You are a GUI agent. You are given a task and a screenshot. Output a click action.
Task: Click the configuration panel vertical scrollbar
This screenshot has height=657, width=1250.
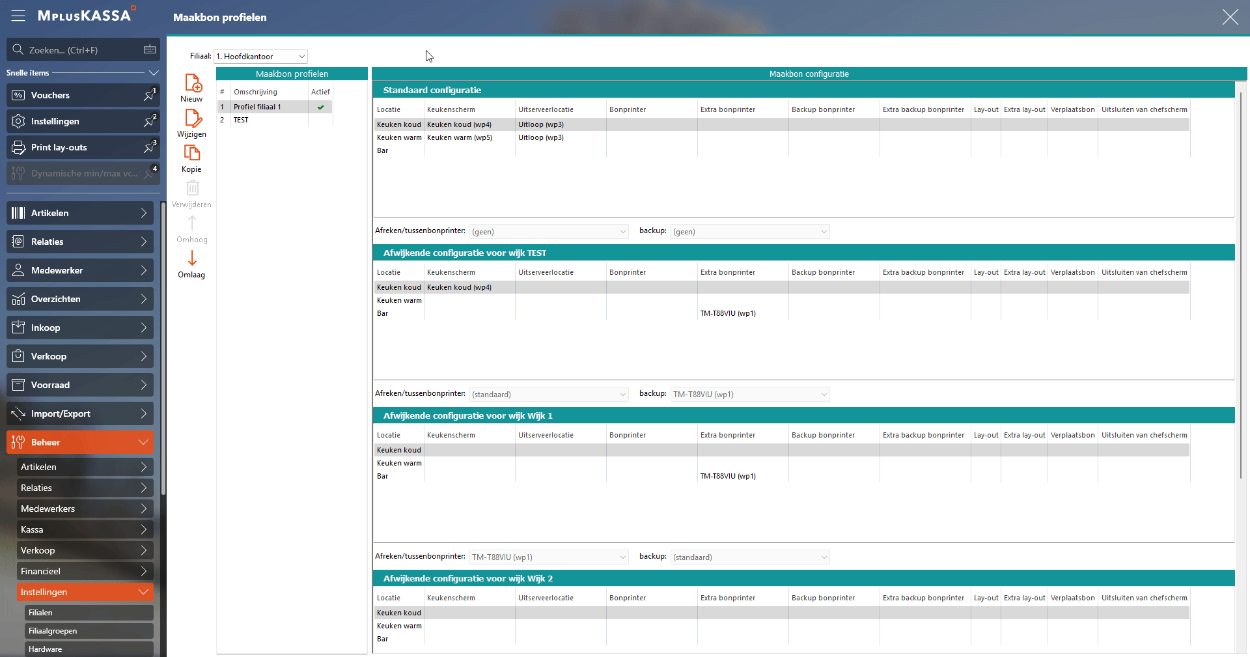(1241, 286)
